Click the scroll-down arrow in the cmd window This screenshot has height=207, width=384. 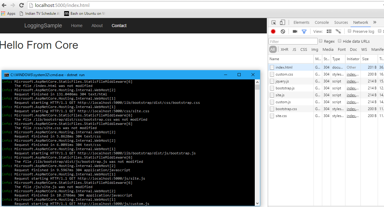point(257,203)
